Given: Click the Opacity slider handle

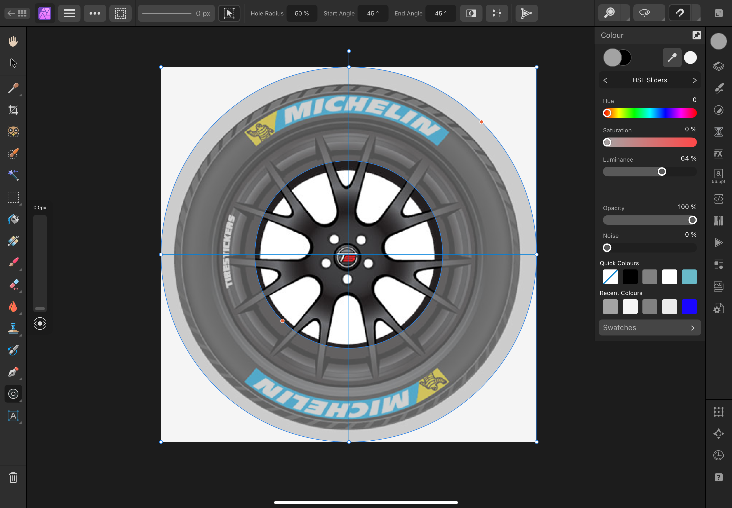Looking at the screenshot, I should (x=692, y=220).
